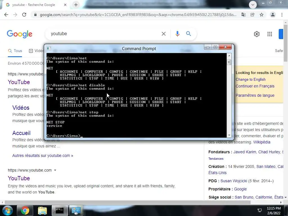The width and height of the screenshot is (288, 216).
Task: Bookmark this page with the star icon
Action: 262,15
